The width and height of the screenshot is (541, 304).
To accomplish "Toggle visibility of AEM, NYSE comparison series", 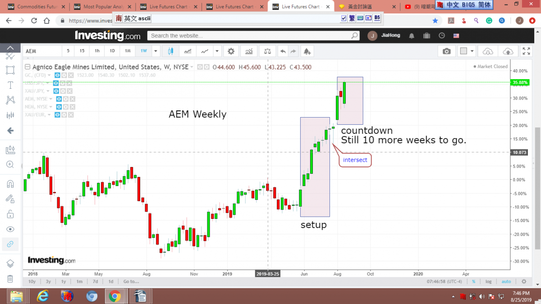I will coord(60,99).
